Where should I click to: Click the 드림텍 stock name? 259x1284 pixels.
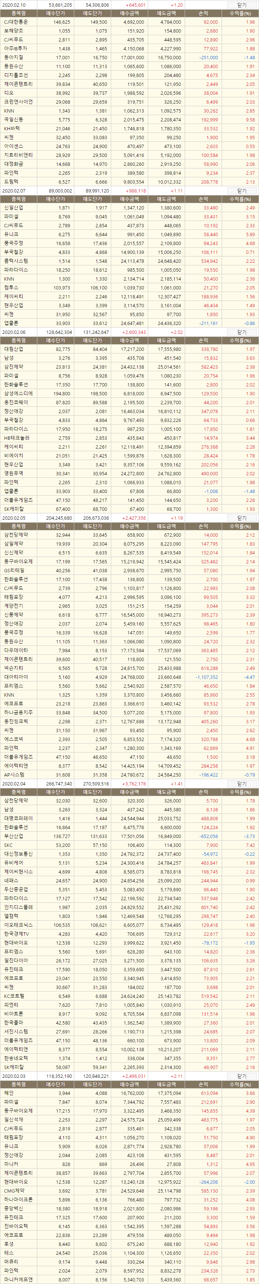pos(11,182)
